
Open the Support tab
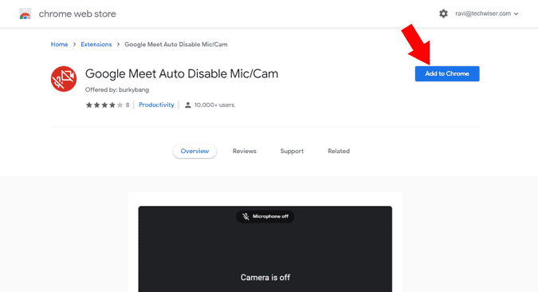292,151
